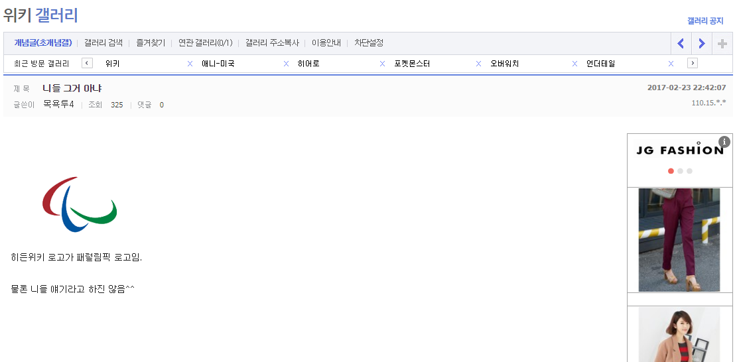
Task: Select the second carousel dot in the ad
Action: coord(680,171)
